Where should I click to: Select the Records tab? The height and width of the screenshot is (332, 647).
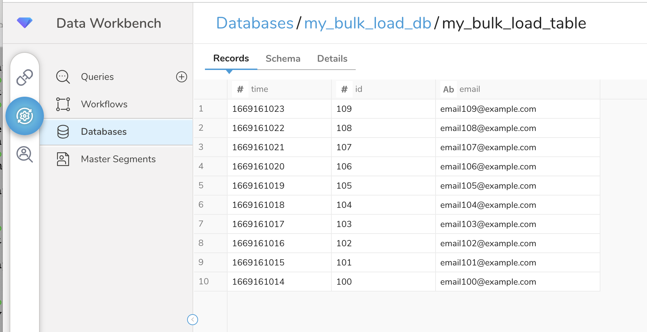tap(231, 58)
